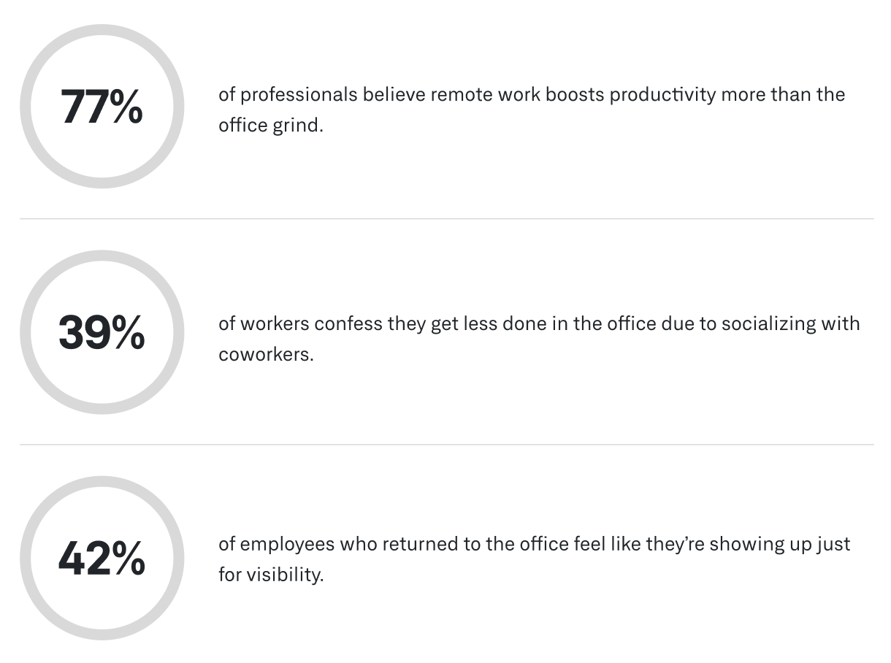Viewport: 891px width, 663px height.
Task: Click the divider line above the 42% statistic
Action: click(445, 444)
